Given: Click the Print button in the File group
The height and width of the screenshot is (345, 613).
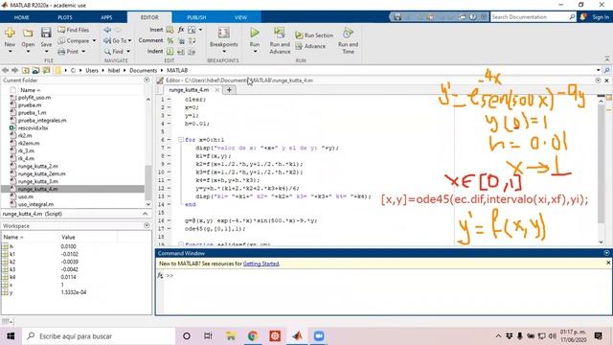Looking at the screenshot, I should pos(68,51).
